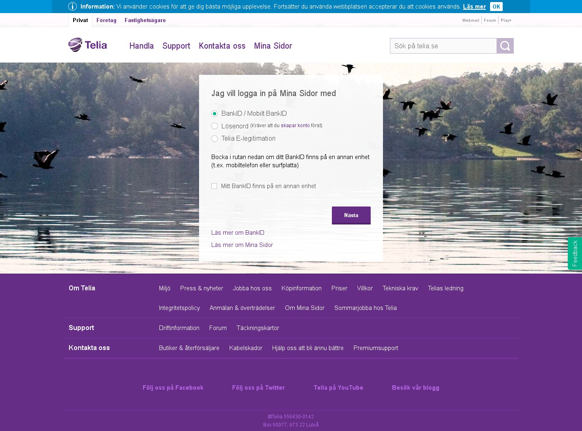Check Mitt BankID finns på en annan enhet
The width and height of the screenshot is (582, 431).
(x=214, y=186)
